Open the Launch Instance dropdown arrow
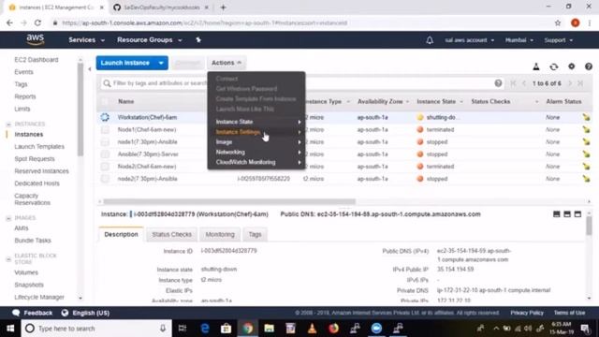This screenshot has width=599, height=337. pyautogui.click(x=161, y=63)
